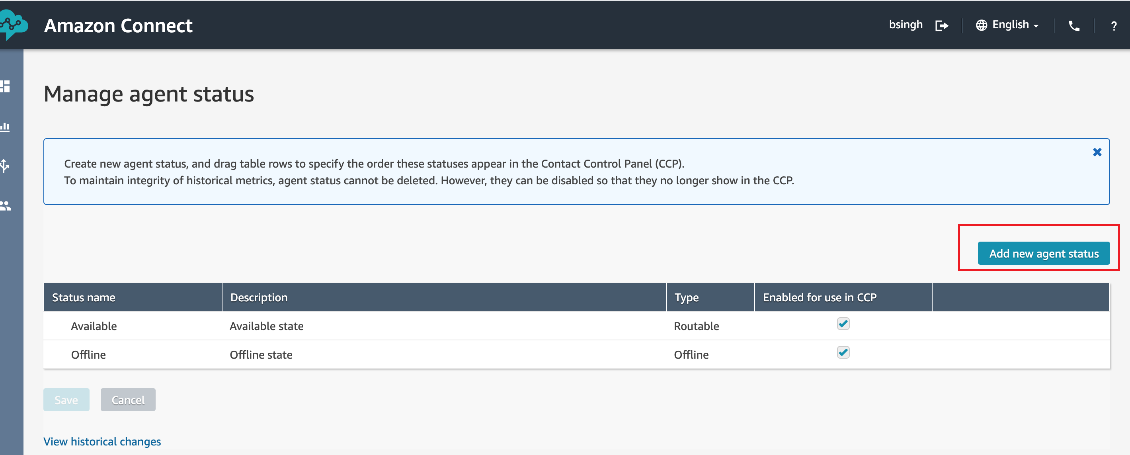Open the phone softphone icon in header
The width and height of the screenshot is (1130, 455).
[x=1073, y=26]
